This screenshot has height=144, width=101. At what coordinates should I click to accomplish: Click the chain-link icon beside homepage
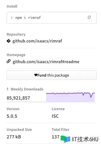[9, 61]
